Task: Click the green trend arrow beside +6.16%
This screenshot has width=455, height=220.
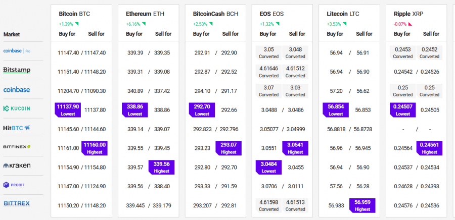Action: click(x=144, y=24)
